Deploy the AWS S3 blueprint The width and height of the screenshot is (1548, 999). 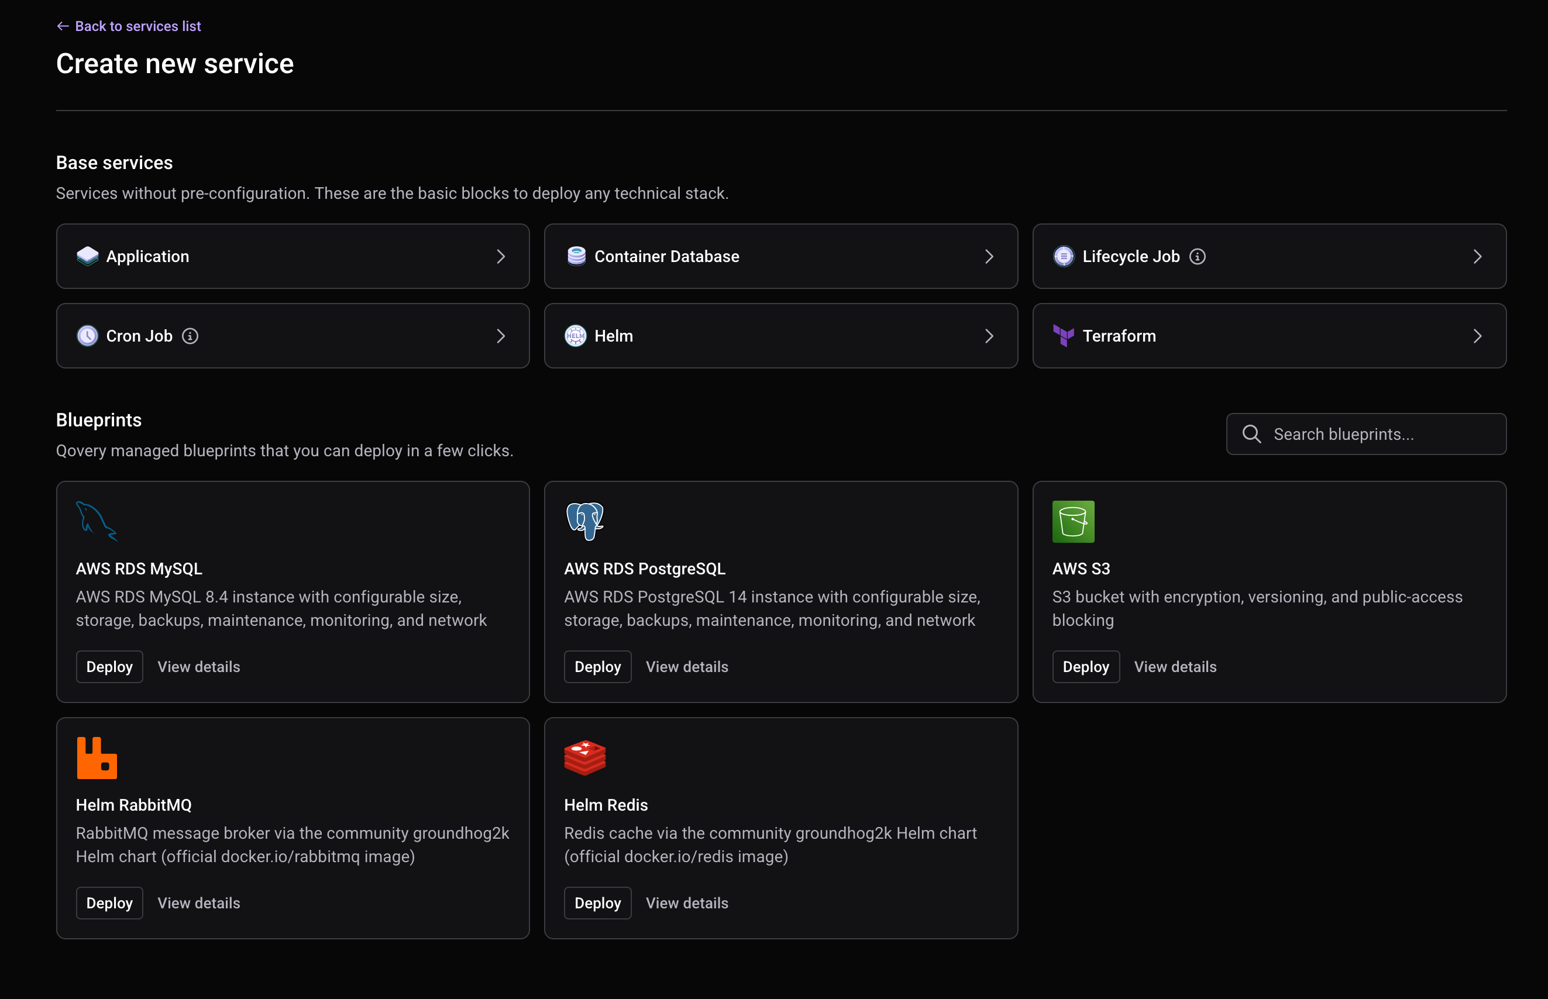1086,667
